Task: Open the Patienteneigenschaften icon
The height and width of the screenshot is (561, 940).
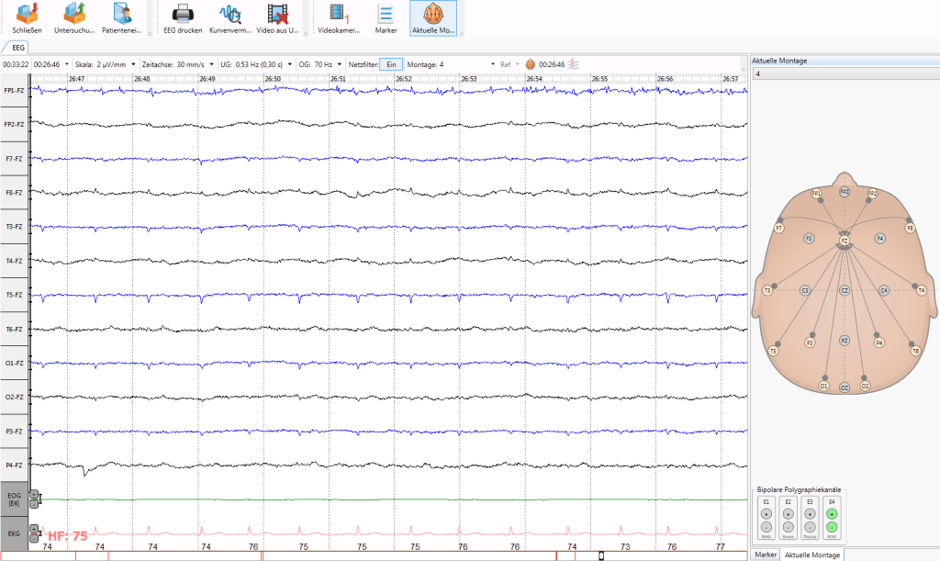Action: [x=121, y=18]
